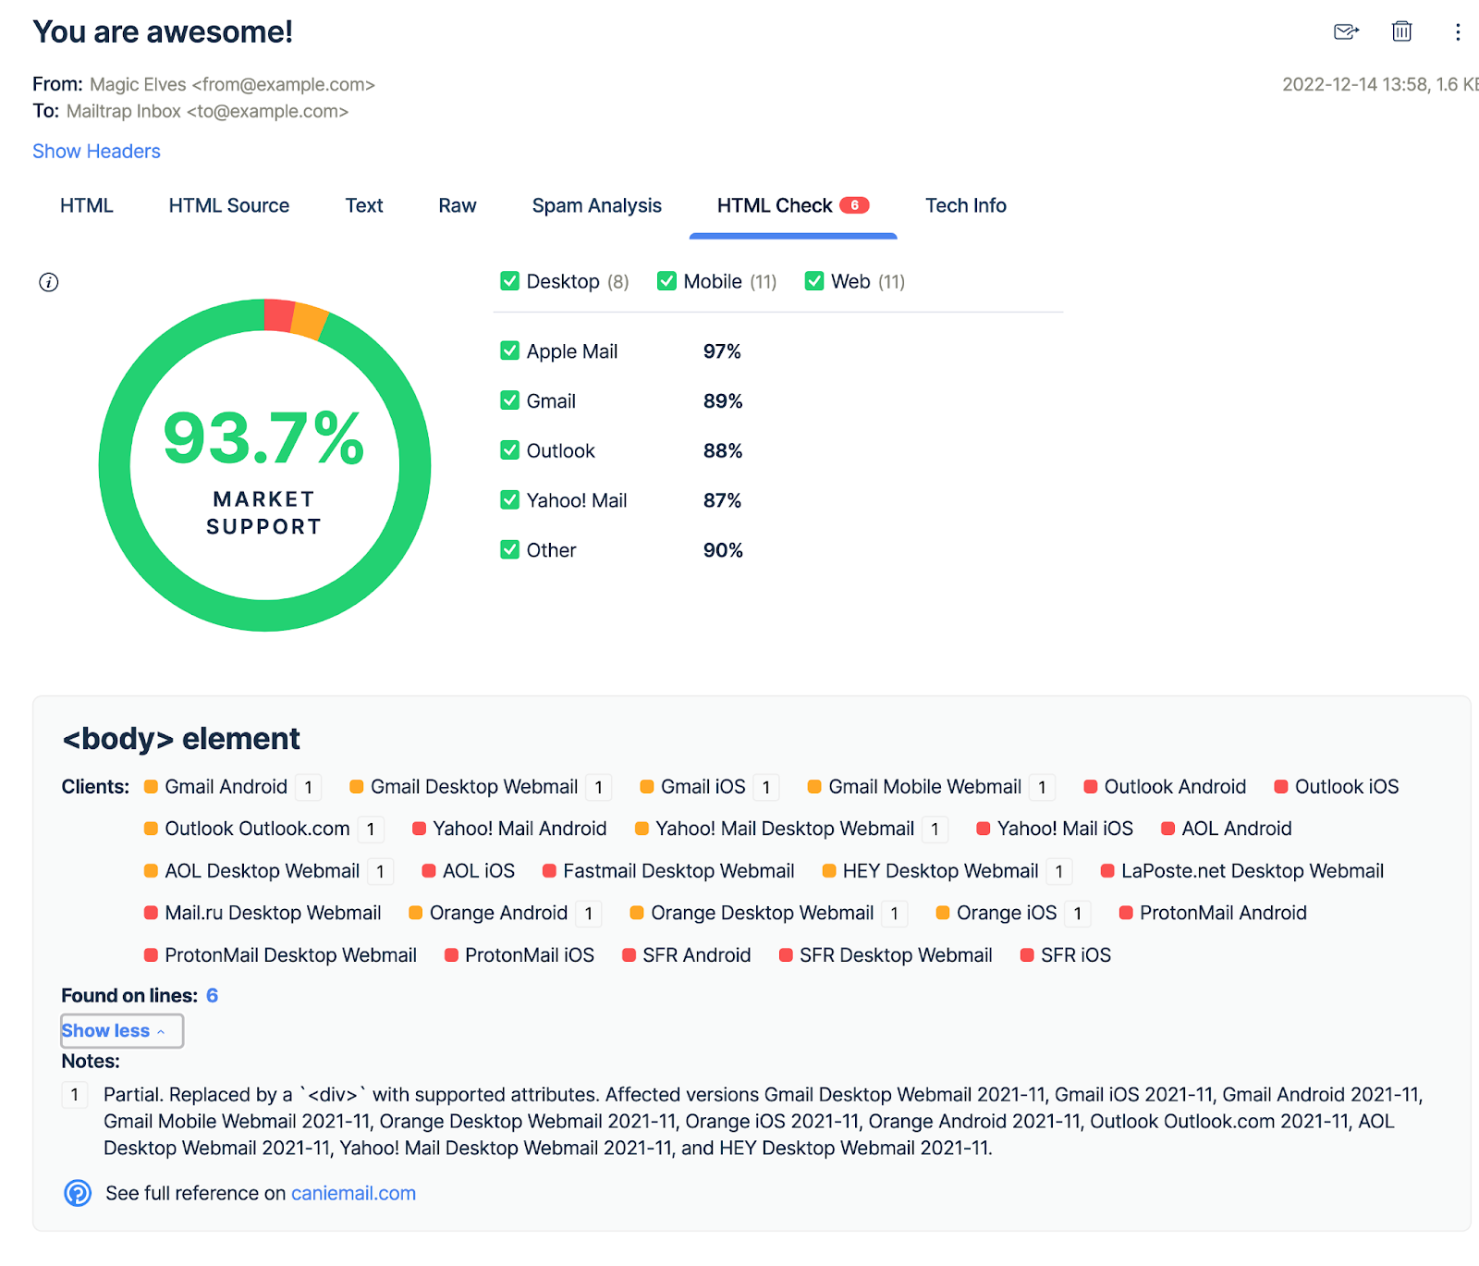Open the Spam Analysis tab
This screenshot has height=1266, width=1479.
pos(596,205)
